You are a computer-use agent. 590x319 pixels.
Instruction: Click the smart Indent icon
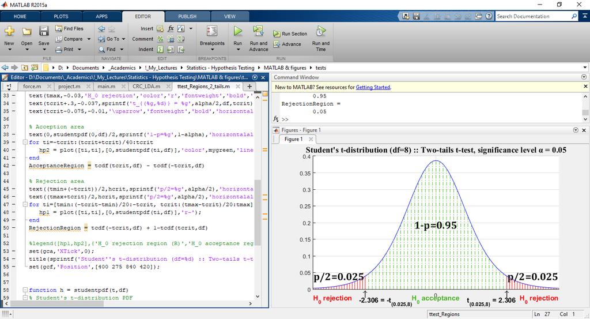[160, 50]
